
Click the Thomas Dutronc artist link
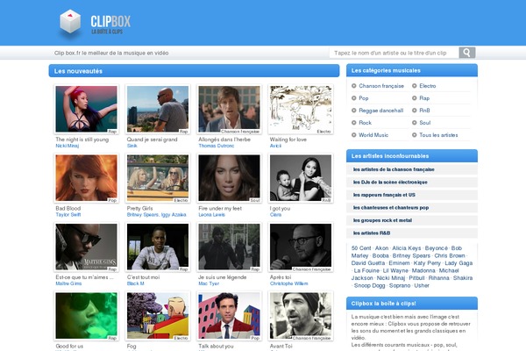coord(216,146)
